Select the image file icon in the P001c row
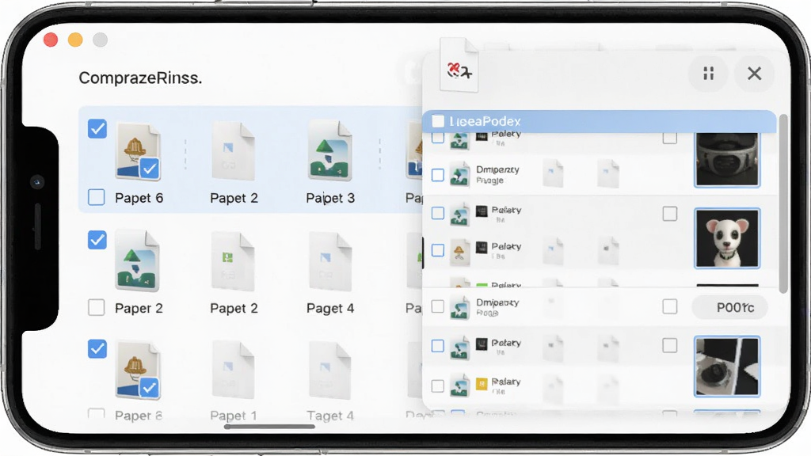The height and width of the screenshot is (456, 811). pos(459,308)
